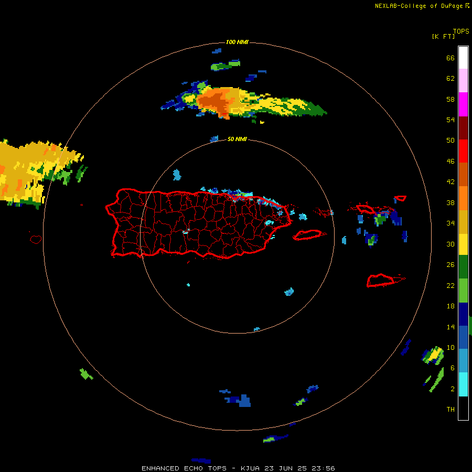Select the '22' legend value

click(x=450, y=285)
